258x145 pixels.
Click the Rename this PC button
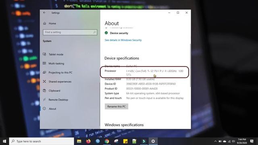[117, 106]
